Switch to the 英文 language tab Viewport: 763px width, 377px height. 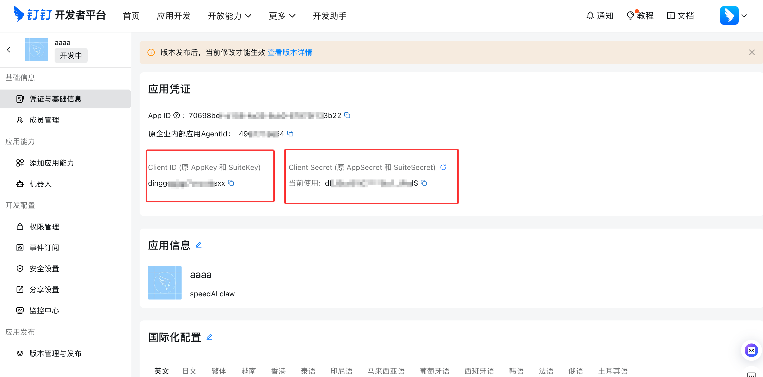point(162,371)
